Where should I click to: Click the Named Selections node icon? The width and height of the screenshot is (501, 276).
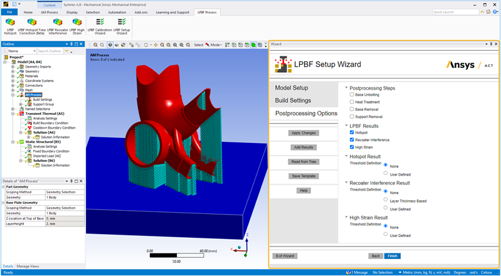click(22, 109)
